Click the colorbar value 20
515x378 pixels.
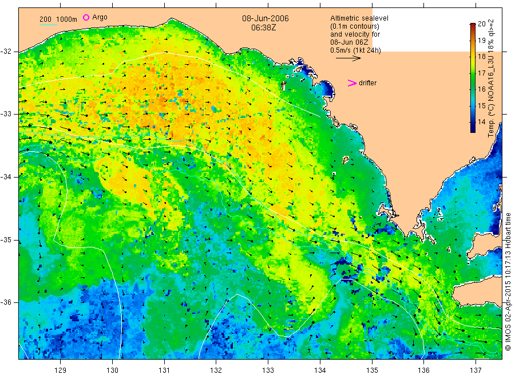click(481, 23)
